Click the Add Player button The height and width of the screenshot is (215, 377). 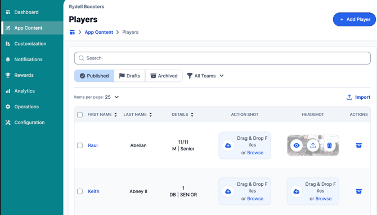[354, 20]
